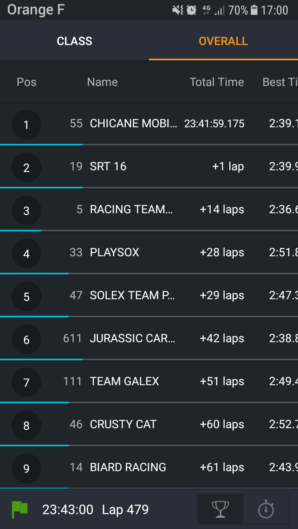This screenshot has width=298, height=529.
Task: Select the CRUSTY CAT row
Action: coord(123,424)
